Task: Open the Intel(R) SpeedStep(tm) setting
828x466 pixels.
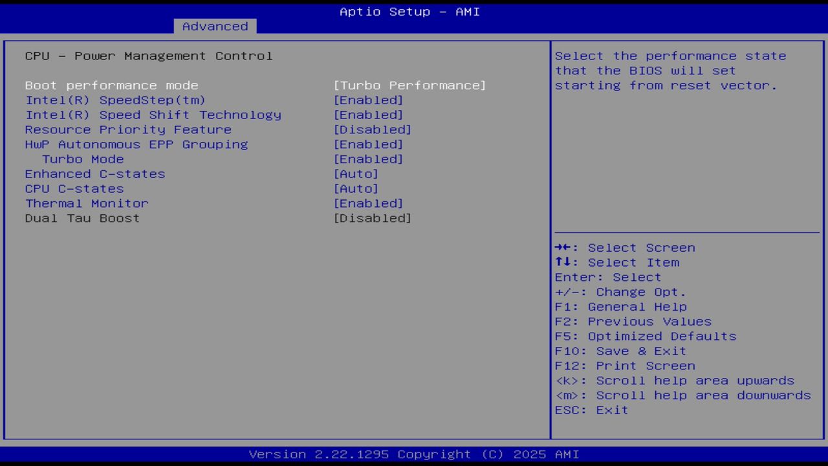Action: click(x=115, y=100)
